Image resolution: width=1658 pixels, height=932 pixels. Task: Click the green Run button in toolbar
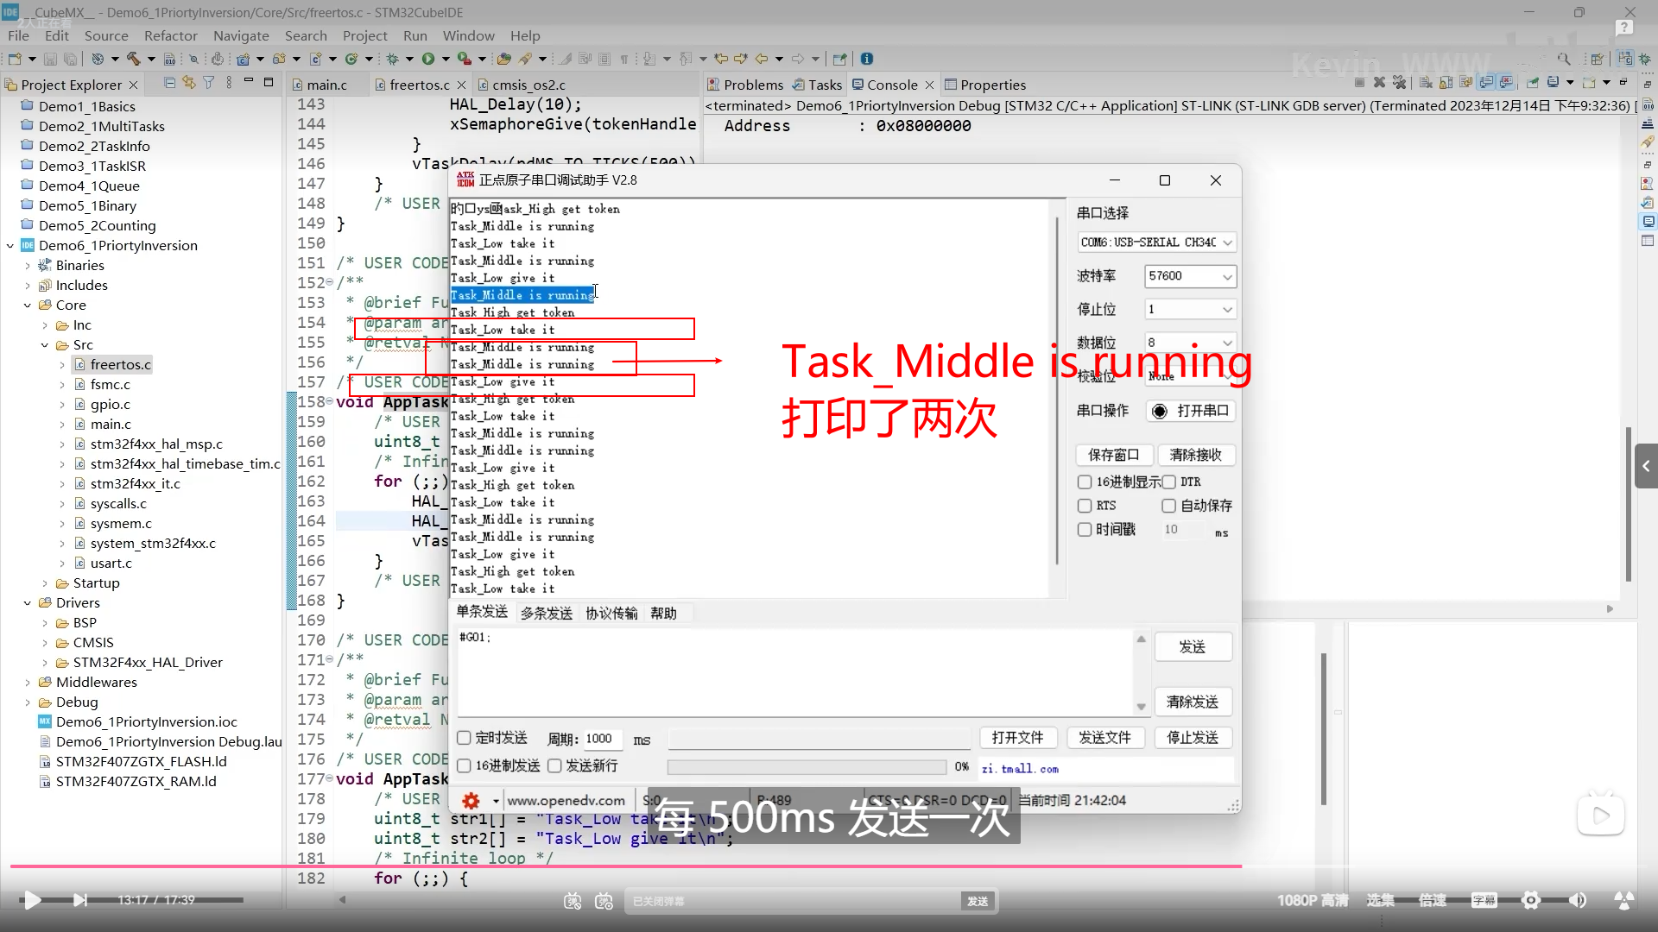428,59
